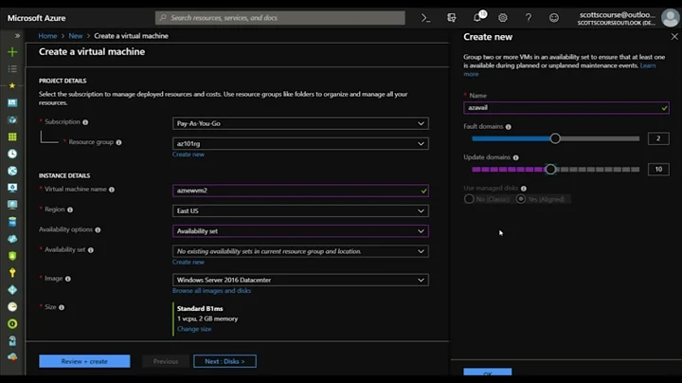Viewport: 682px width, 383px height.
Task: Open Recent clock icon in sidebar
Action: (12, 154)
